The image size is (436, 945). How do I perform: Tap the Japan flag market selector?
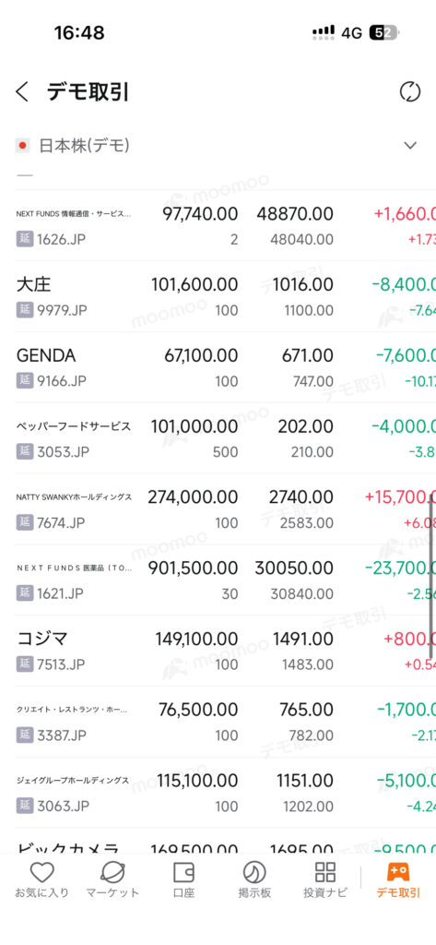[x=23, y=145]
